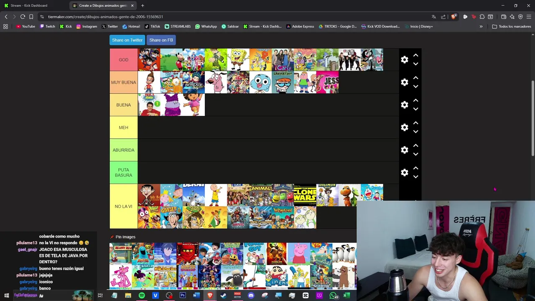Click the NO LA VI tier label
This screenshot has width=535, height=301.
123,207
